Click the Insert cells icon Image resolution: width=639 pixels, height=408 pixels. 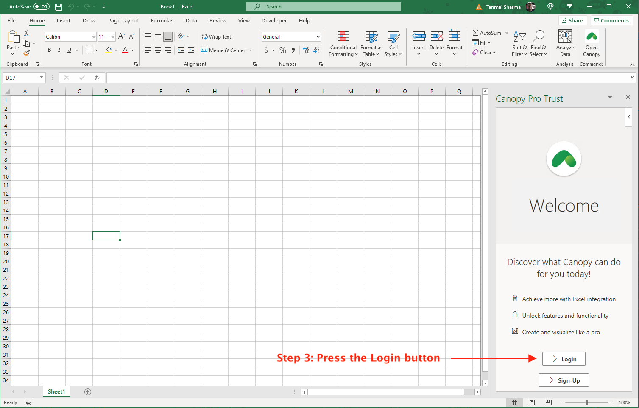tap(419, 36)
